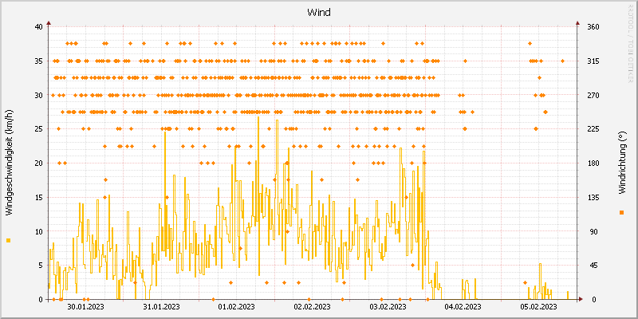The image size is (638, 319).
Task: Click the left axis value 35
Action: pos(38,61)
